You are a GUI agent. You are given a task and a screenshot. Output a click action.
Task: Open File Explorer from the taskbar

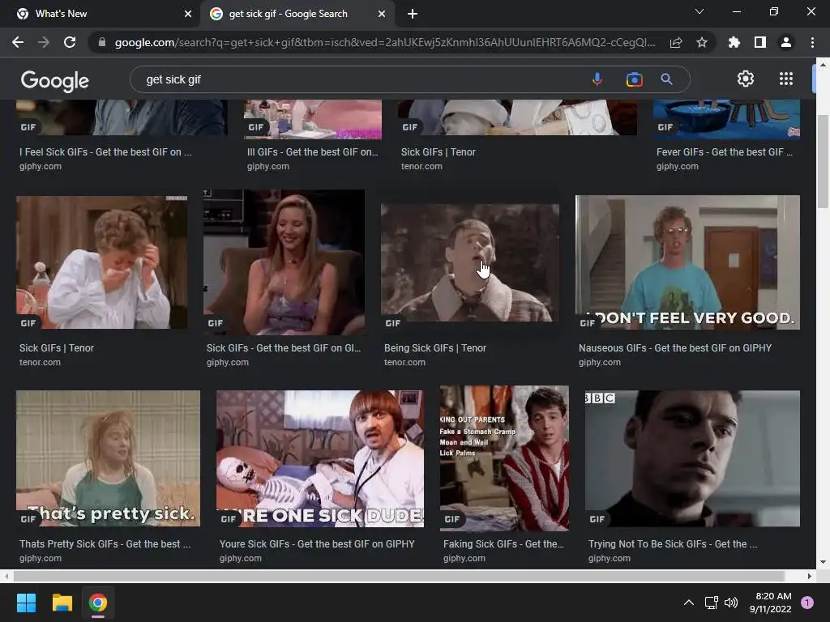pos(62,603)
